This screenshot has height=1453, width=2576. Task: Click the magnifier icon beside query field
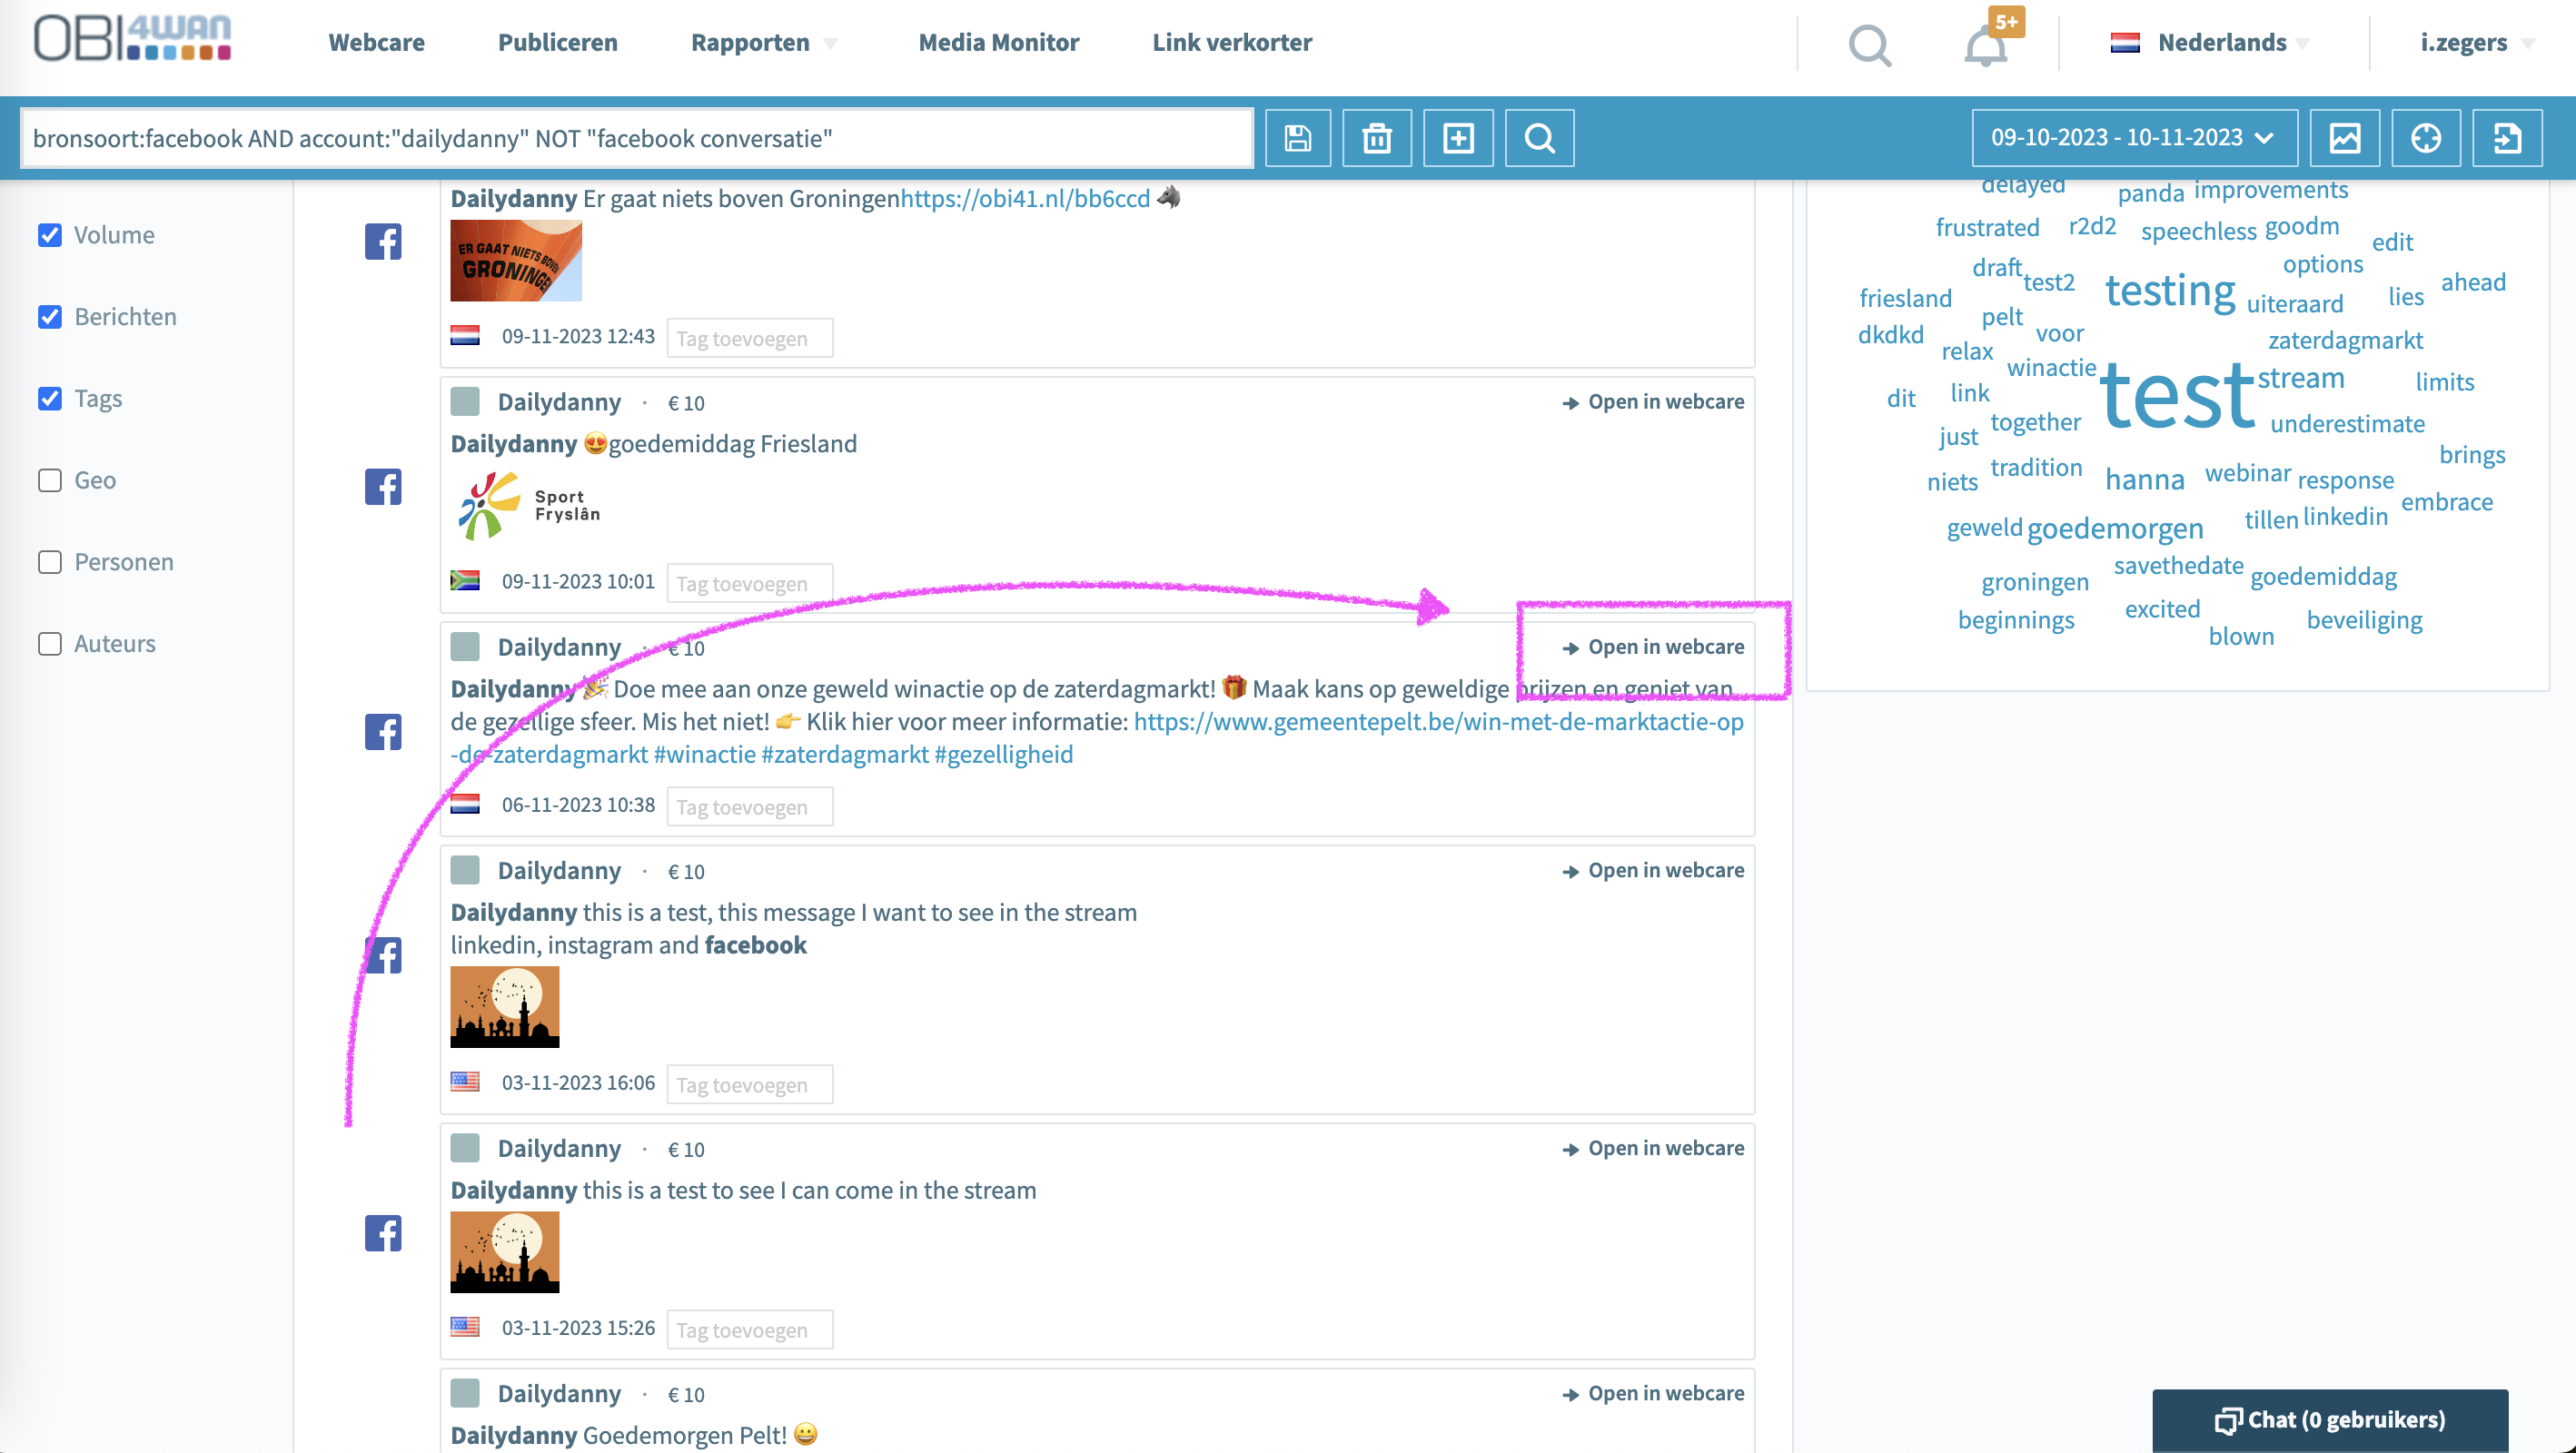(1539, 138)
